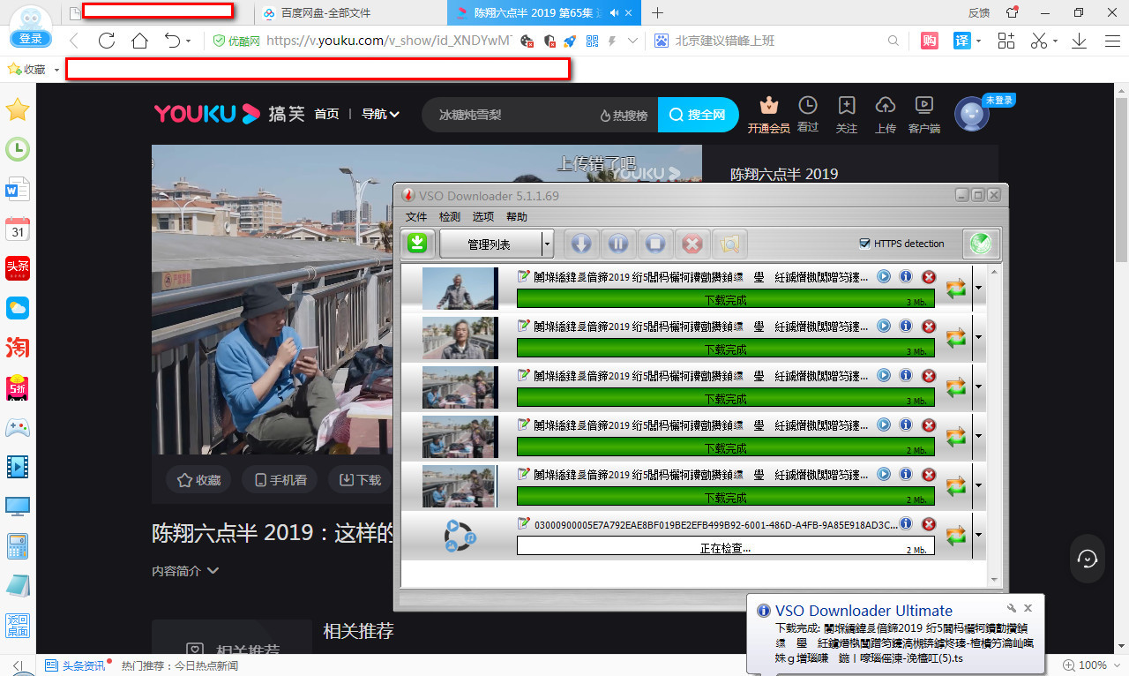
Task: Toggle the HTTPS detection checkbox
Action: (864, 244)
